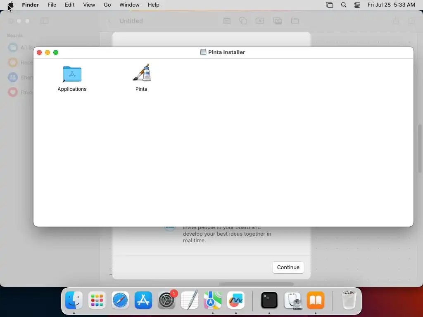Open the Edit menu
The height and width of the screenshot is (317, 423).
click(69, 5)
